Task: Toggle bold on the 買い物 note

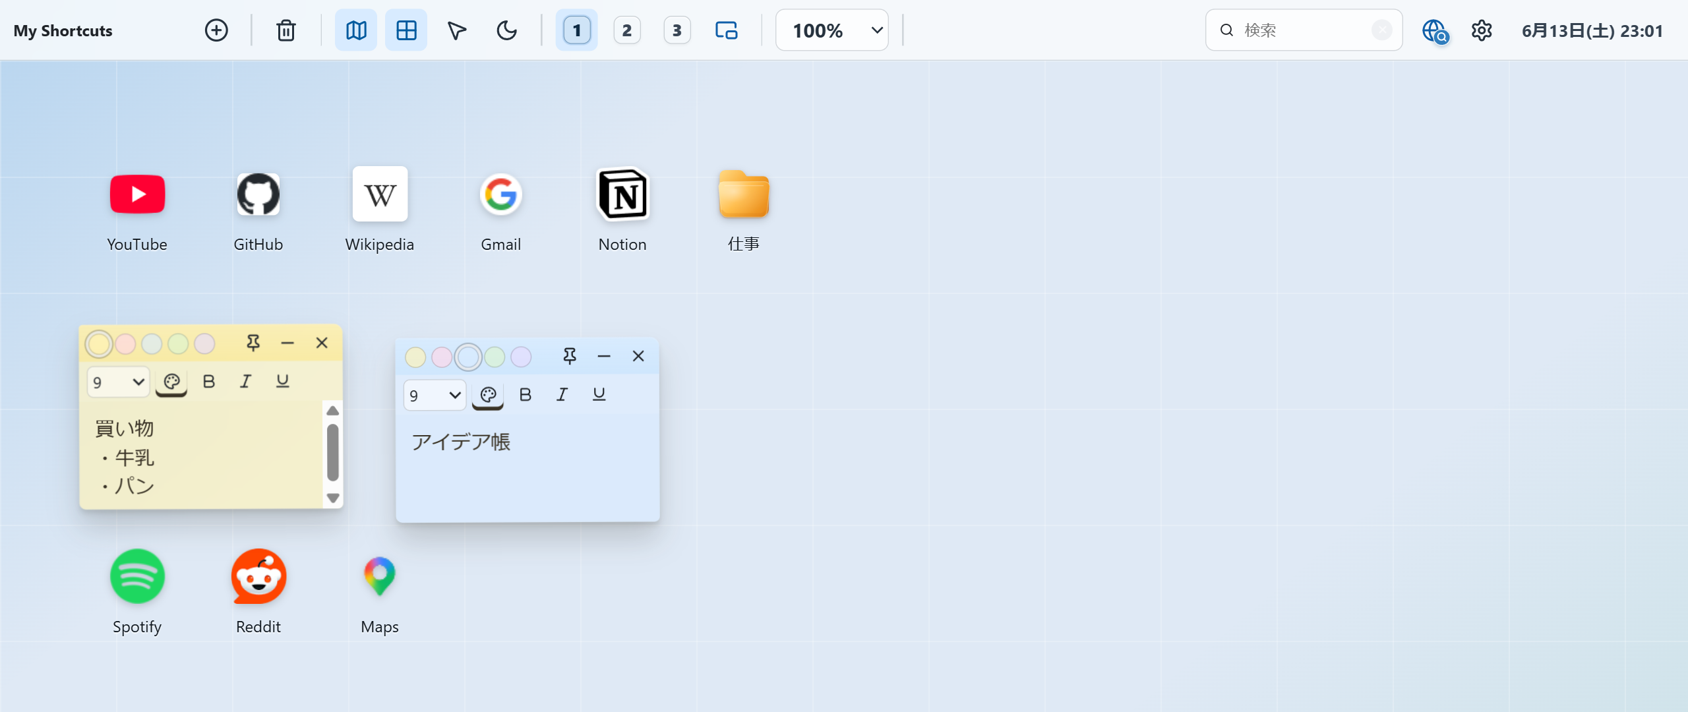Action: coord(209,382)
